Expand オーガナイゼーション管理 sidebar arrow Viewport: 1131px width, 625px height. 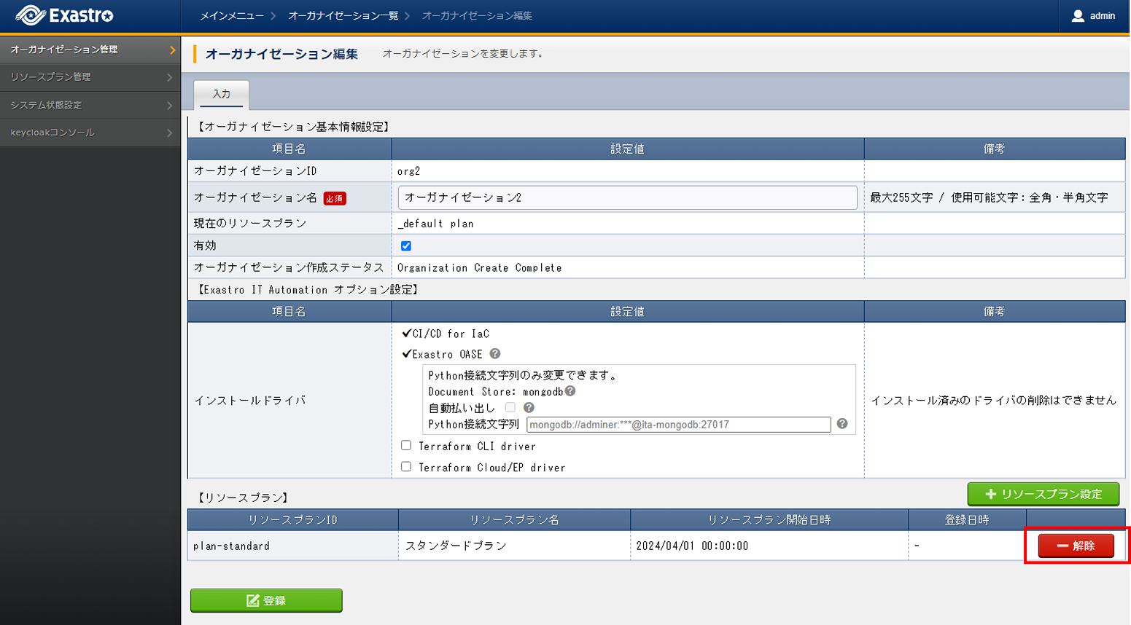[x=172, y=50]
